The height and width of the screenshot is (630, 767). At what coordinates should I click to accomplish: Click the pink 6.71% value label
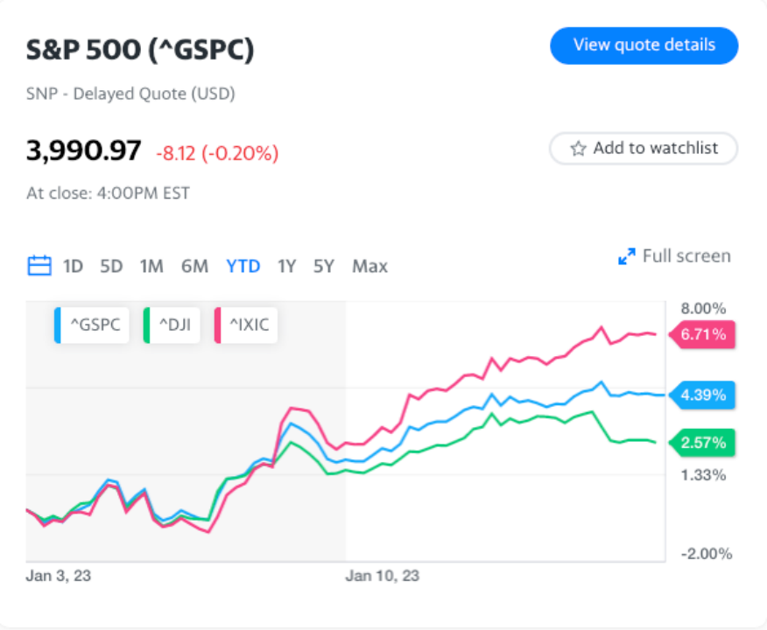tap(702, 334)
